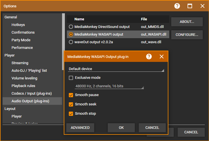Open the Default device dropdown
Screen dimensions: 209x141
(116, 69)
